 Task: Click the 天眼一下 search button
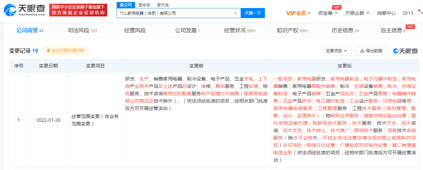coord(253,13)
